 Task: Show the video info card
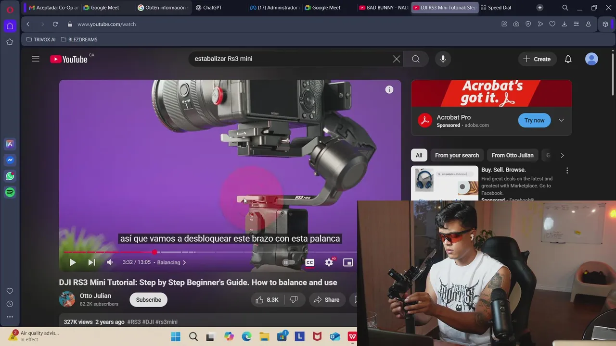click(389, 90)
